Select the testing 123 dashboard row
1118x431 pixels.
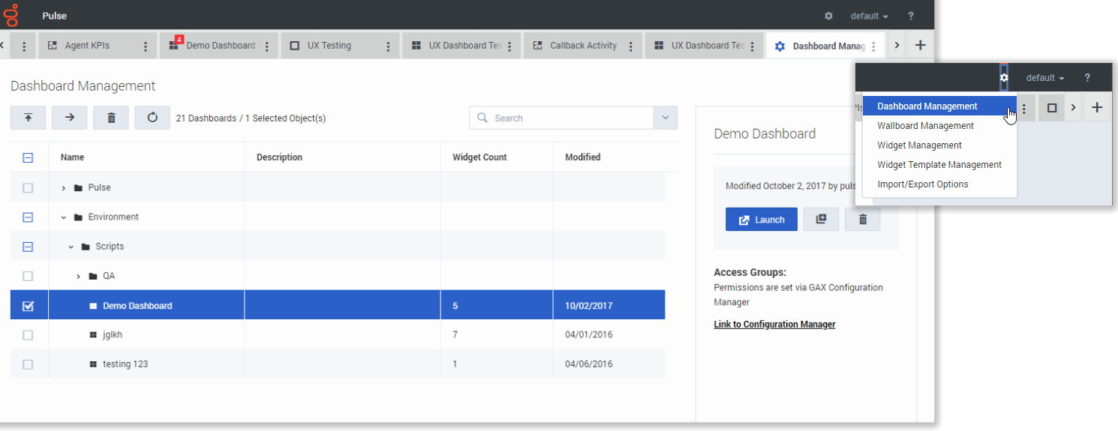pyautogui.click(x=338, y=364)
